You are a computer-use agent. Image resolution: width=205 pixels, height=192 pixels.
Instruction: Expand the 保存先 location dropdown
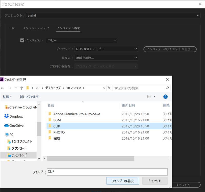(106, 58)
